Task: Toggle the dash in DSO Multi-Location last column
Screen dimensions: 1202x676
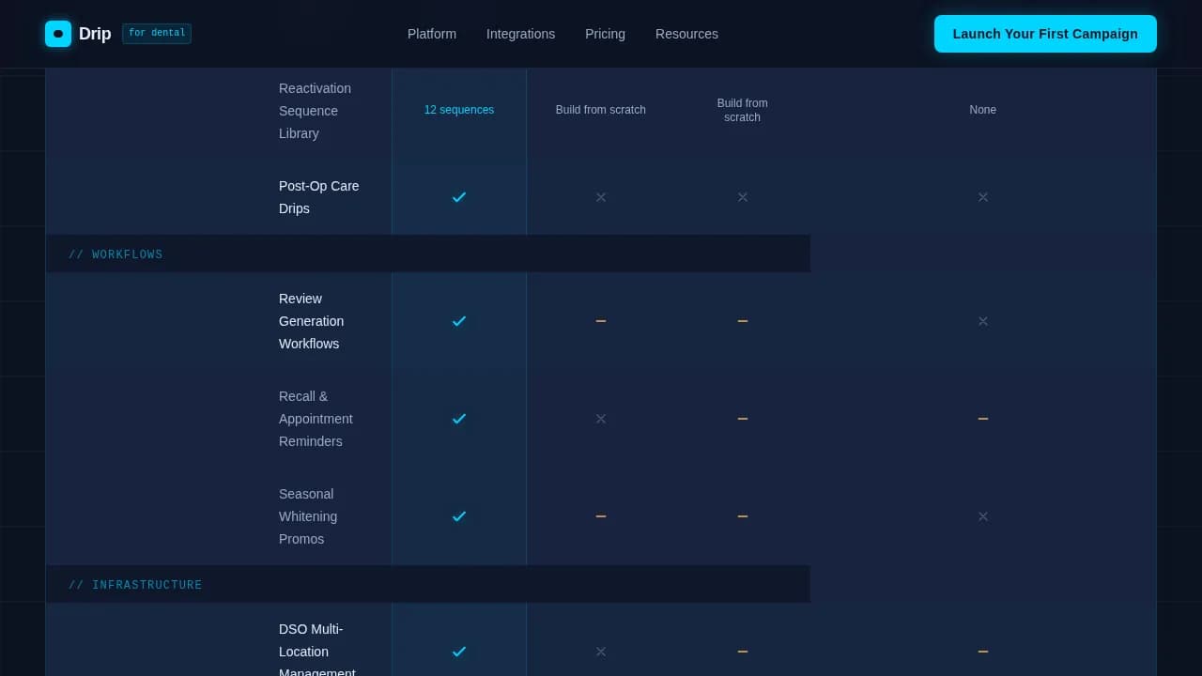Action: 983,652
